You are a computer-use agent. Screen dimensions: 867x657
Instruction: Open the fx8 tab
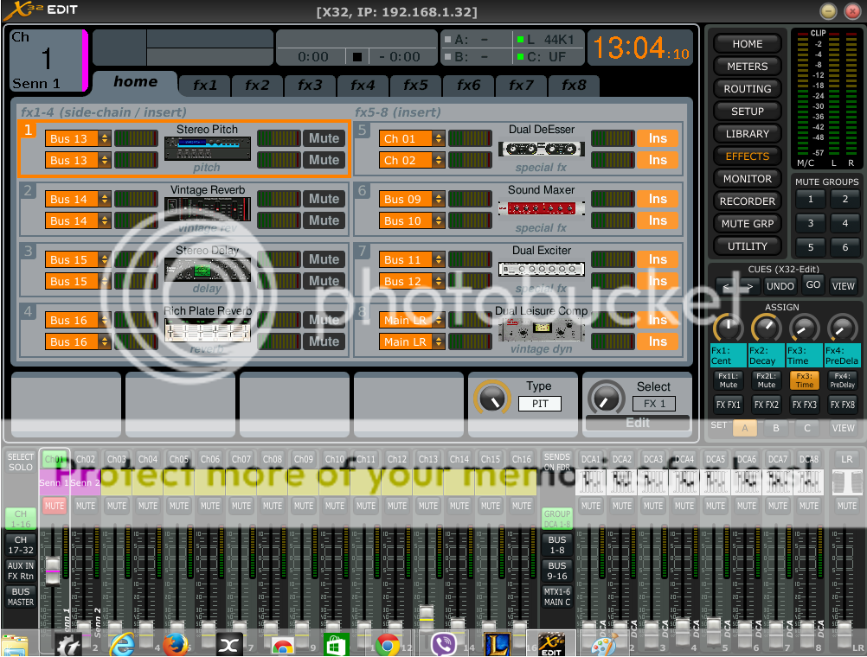tap(574, 86)
